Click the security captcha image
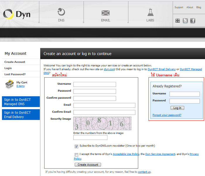Image resolution: width=205 pixels, height=176 pixels. (102, 123)
